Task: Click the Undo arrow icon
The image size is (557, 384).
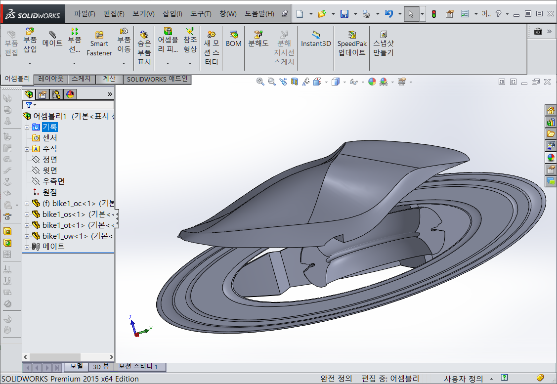Action: tap(389, 14)
